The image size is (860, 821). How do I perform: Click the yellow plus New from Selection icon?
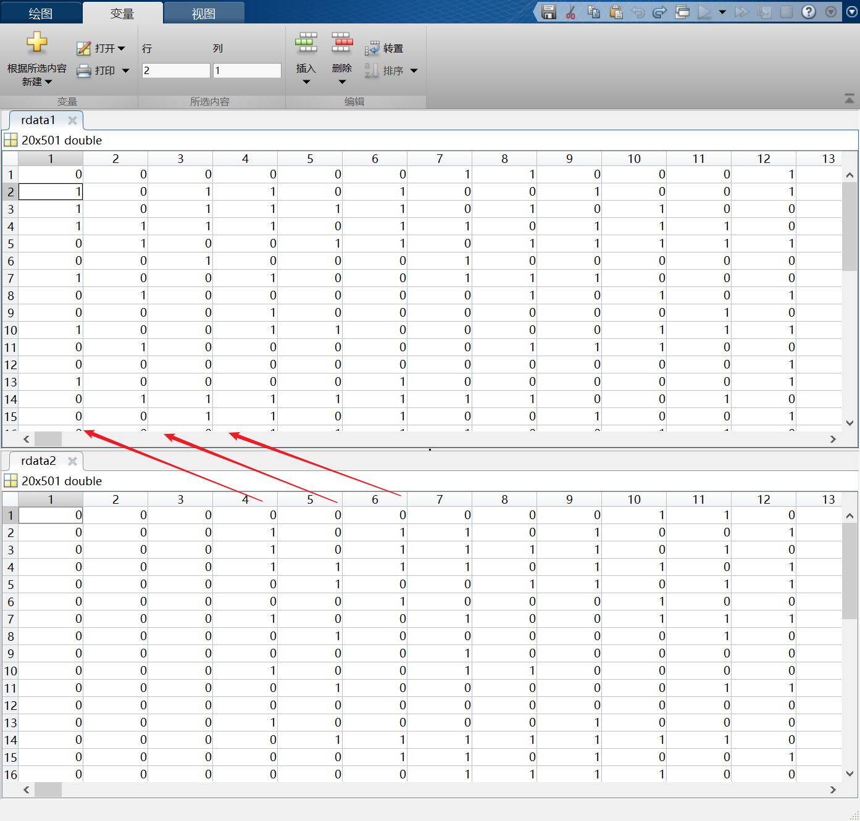coord(37,43)
